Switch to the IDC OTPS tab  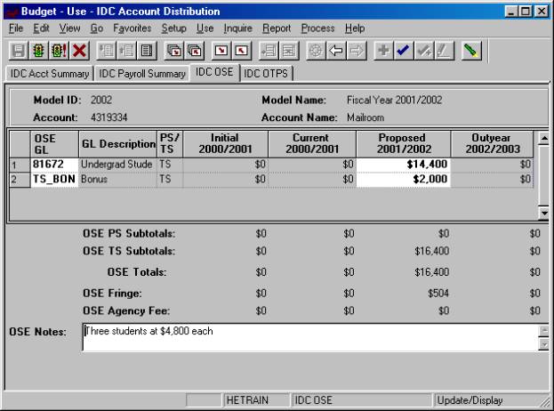click(268, 73)
